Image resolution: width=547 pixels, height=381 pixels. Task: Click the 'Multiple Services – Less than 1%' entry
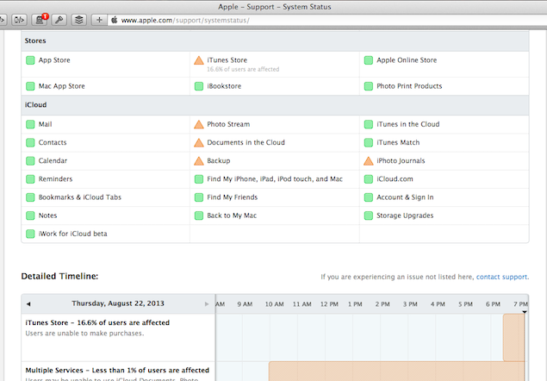(x=117, y=370)
